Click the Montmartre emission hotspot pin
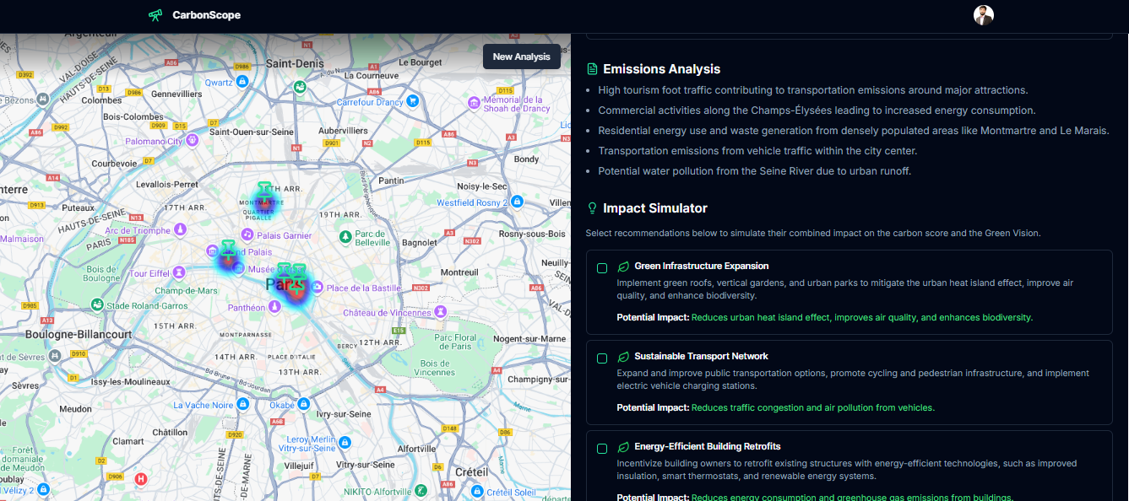1129x501 pixels. click(264, 192)
